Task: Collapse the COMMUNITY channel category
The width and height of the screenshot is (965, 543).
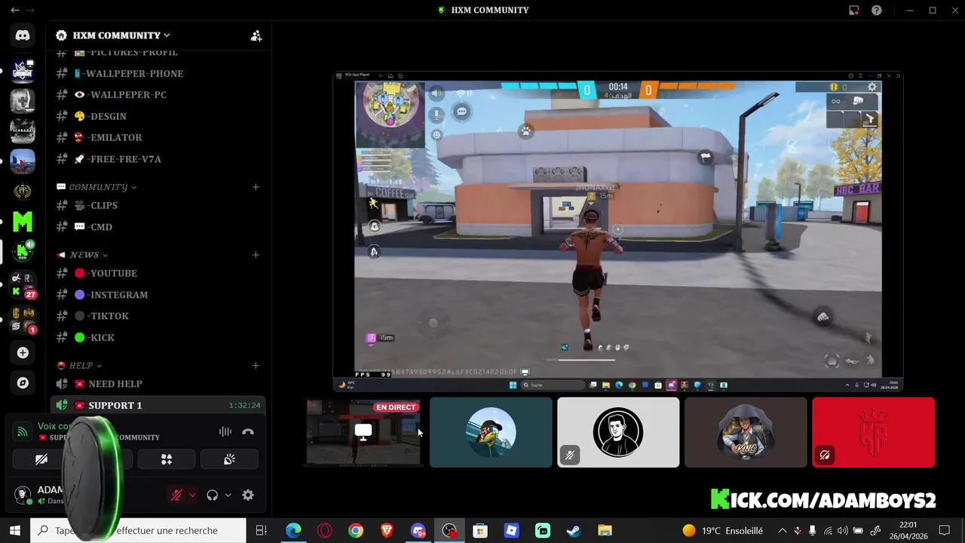Action: pos(103,187)
